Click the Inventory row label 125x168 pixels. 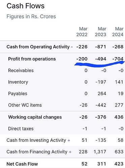click(x=18, y=82)
